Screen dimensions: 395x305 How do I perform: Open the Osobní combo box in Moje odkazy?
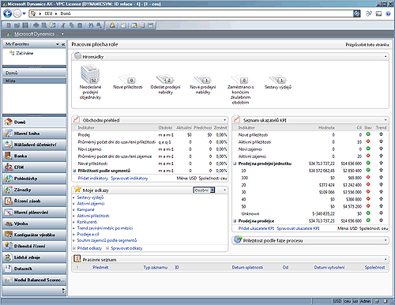click(x=205, y=190)
